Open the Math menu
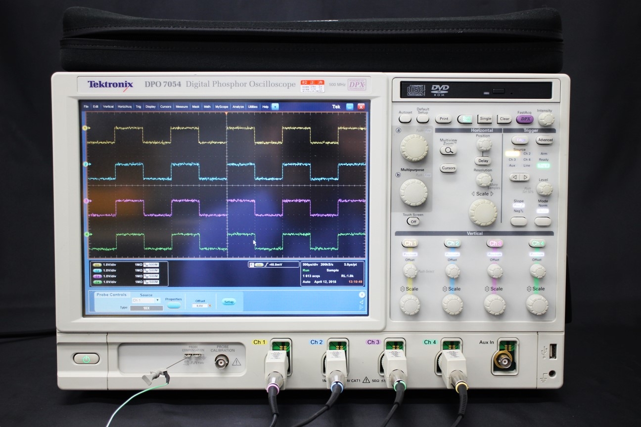The width and height of the screenshot is (641, 427). (207, 107)
